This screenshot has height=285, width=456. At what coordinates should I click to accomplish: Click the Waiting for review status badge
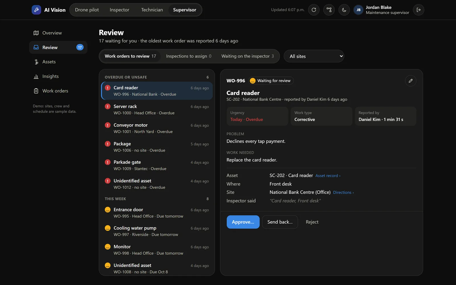click(271, 81)
